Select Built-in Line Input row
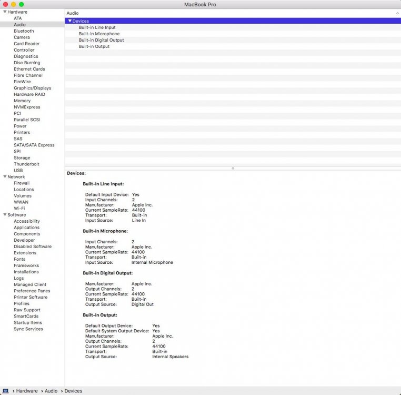Image resolution: width=401 pixels, height=395 pixels. click(233, 27)
